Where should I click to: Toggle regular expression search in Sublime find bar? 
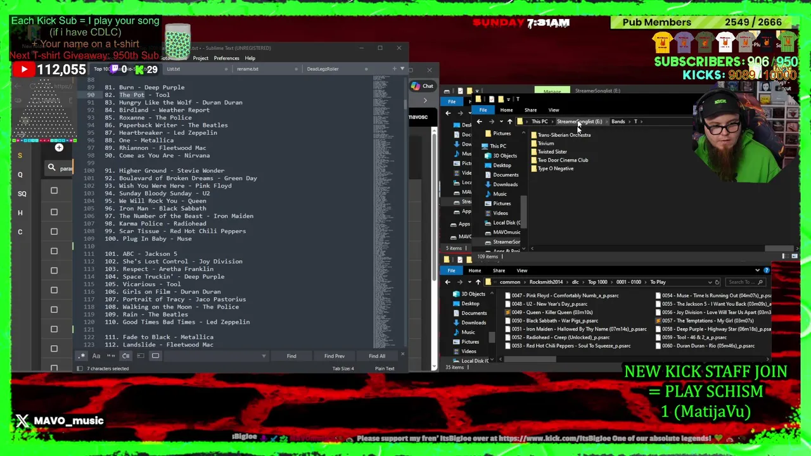click(81, 356)
